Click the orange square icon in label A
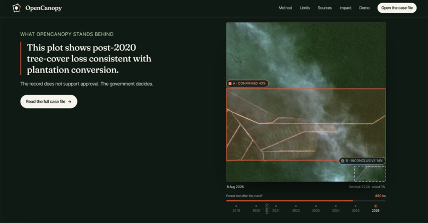 [230, 84]
